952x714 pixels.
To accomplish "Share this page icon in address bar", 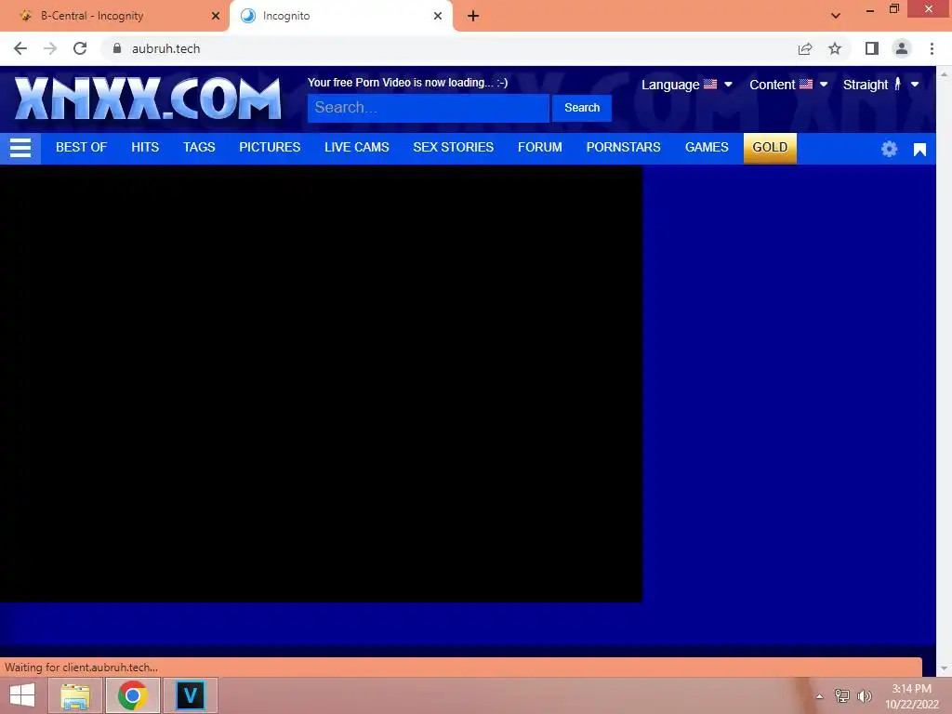I will [x=805, y=48].
